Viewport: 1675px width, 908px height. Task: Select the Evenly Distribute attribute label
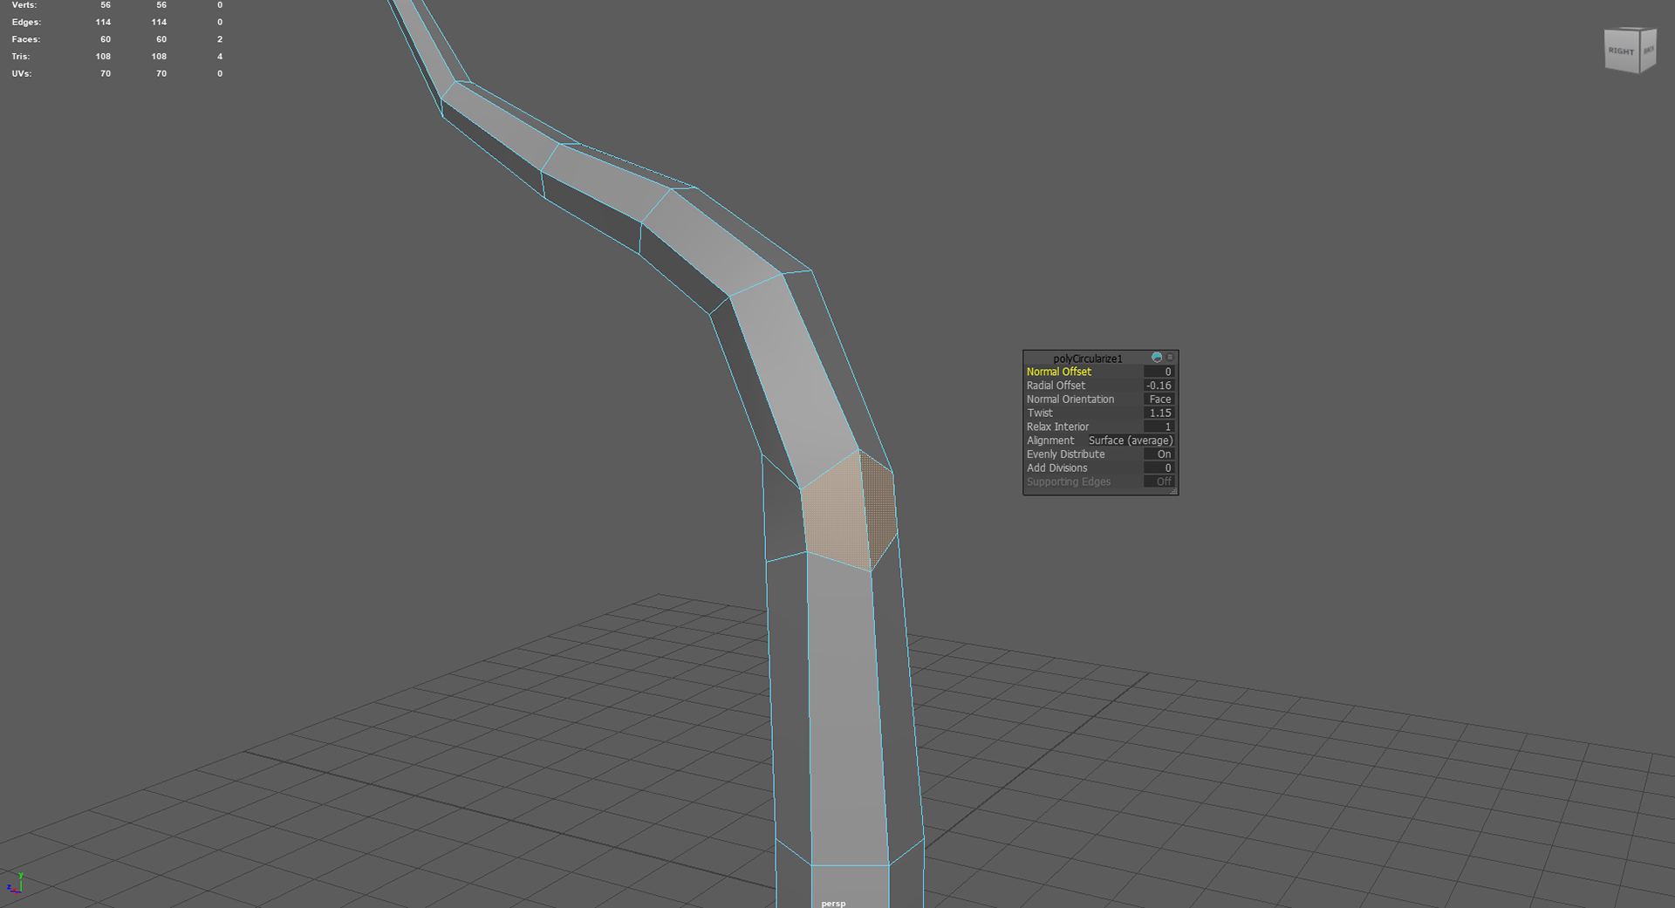tap(1065, 454)
